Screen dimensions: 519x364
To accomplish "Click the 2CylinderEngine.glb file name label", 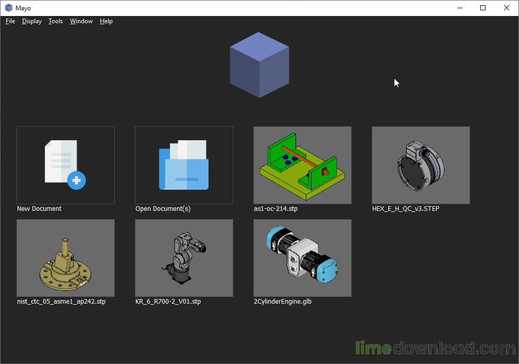I will tap(282, 302).
